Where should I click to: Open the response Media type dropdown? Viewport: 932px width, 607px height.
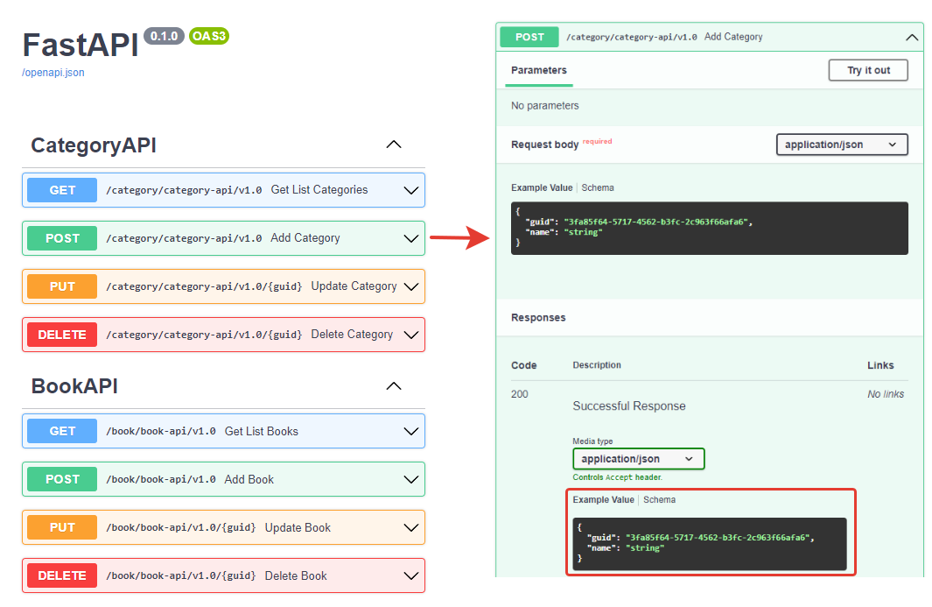point(638,459)
